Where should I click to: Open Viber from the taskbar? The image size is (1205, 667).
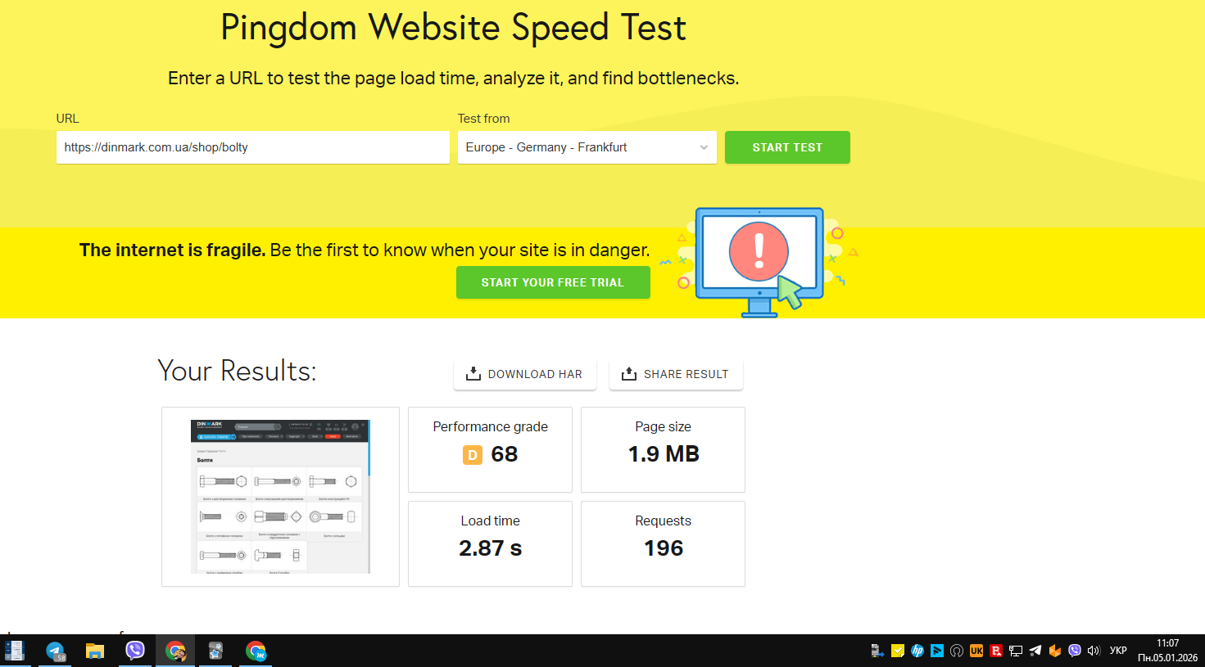coord(135,651)
